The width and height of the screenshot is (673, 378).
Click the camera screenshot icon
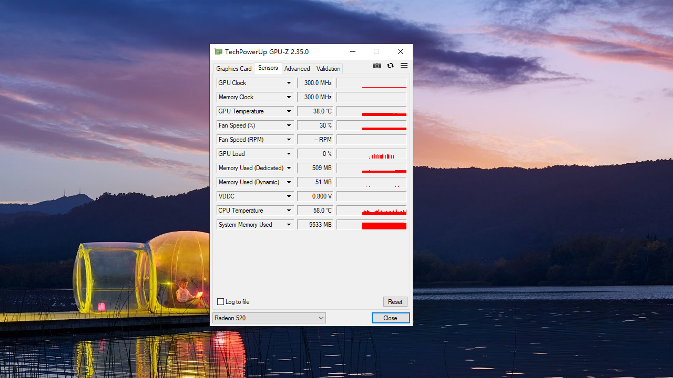(x=376, y=66)
